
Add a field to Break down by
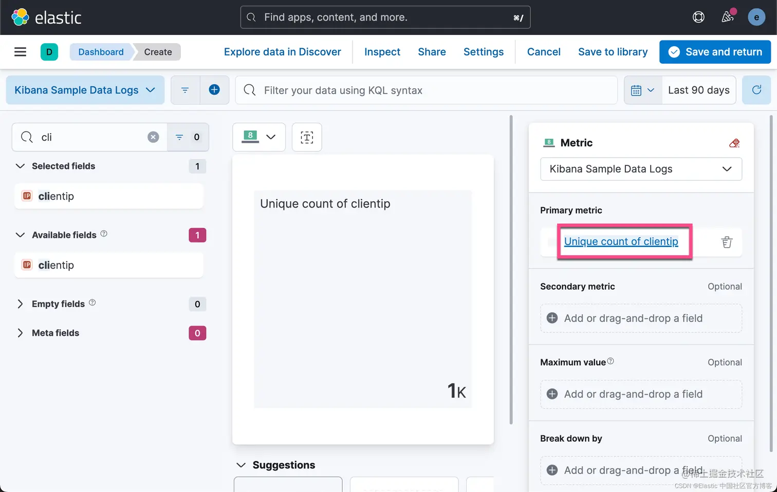[641, 470]
